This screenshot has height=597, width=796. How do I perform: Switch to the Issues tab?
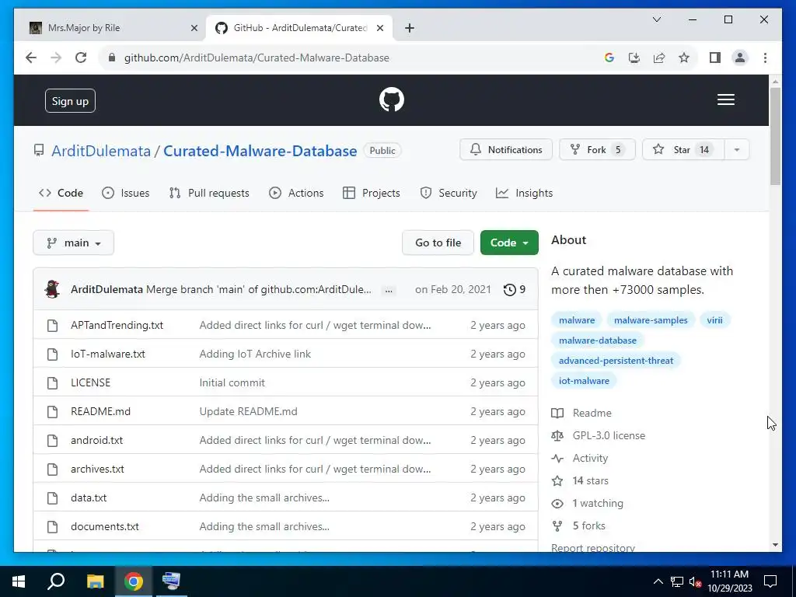point(125,193)
